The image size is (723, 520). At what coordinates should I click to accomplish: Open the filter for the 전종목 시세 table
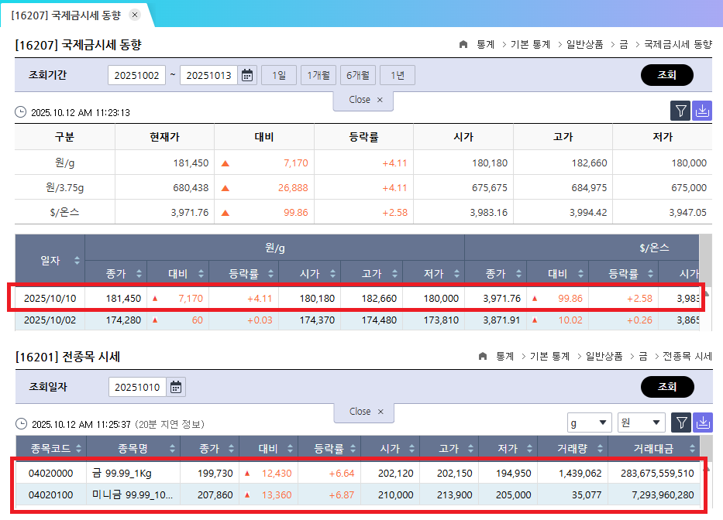click(x=680, y=423)
